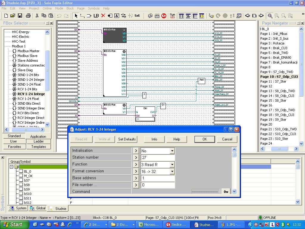Tick the checkbox next to bS8
The width and height of the screenshot is (305, 229).
point(21,185)
